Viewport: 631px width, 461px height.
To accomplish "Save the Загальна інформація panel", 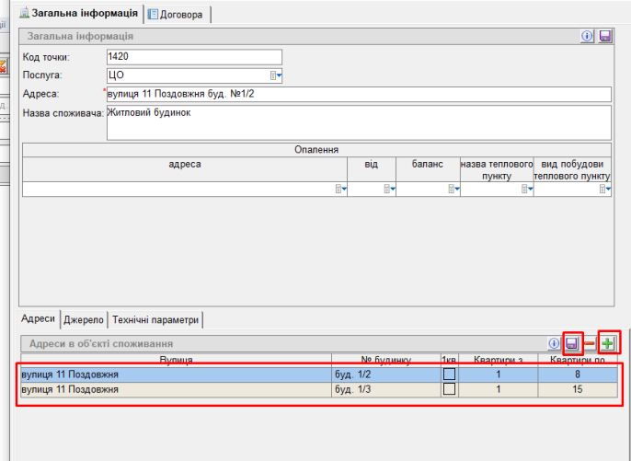I will [x=605, y=36].
